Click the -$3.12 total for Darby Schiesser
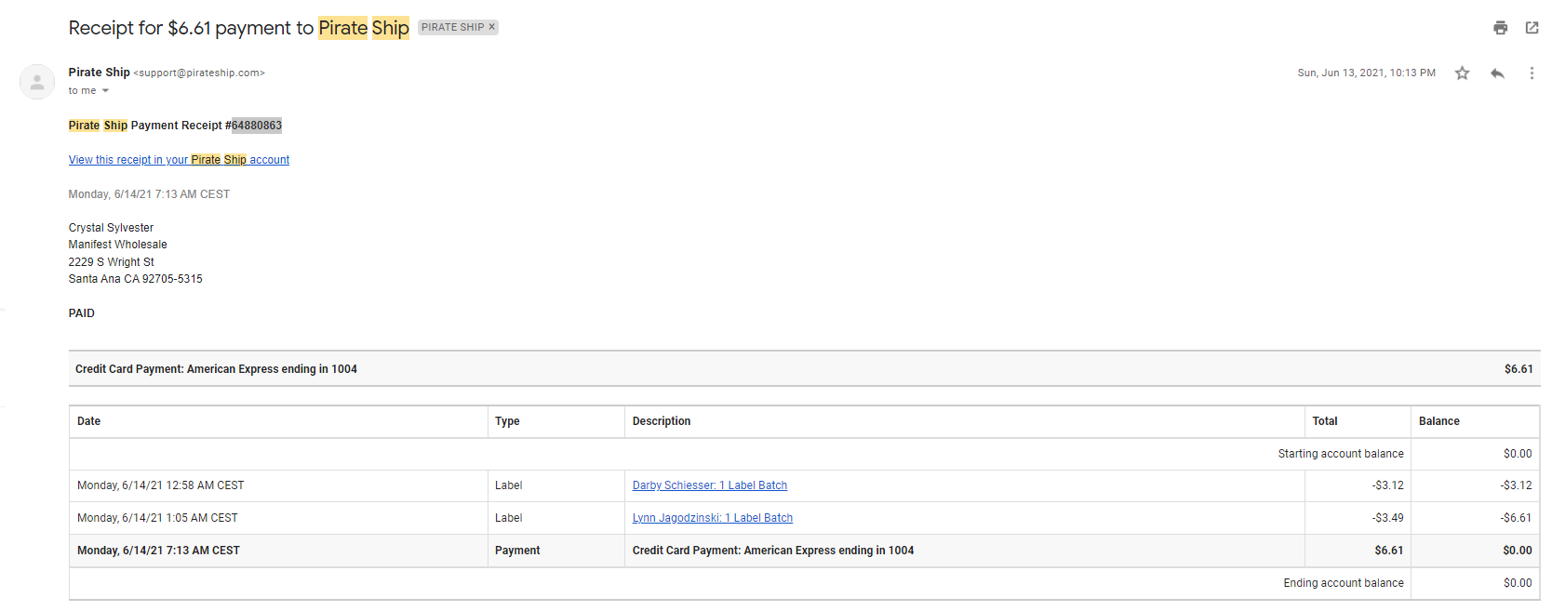 click(x=1388, y=485)
